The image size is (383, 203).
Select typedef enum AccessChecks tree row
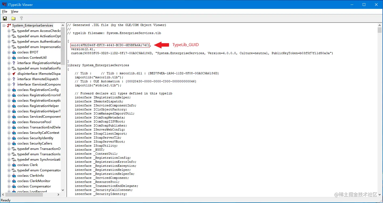(x=39, y=31)
